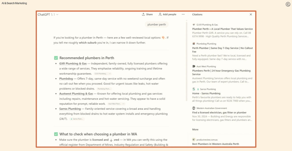
Task: Close the Citations panel
Action: coord(251,14)
